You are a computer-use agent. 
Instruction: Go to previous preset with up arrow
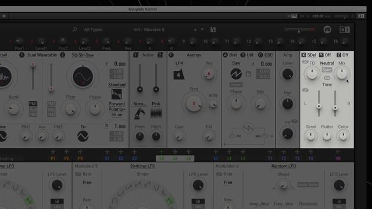pos(195,30)
